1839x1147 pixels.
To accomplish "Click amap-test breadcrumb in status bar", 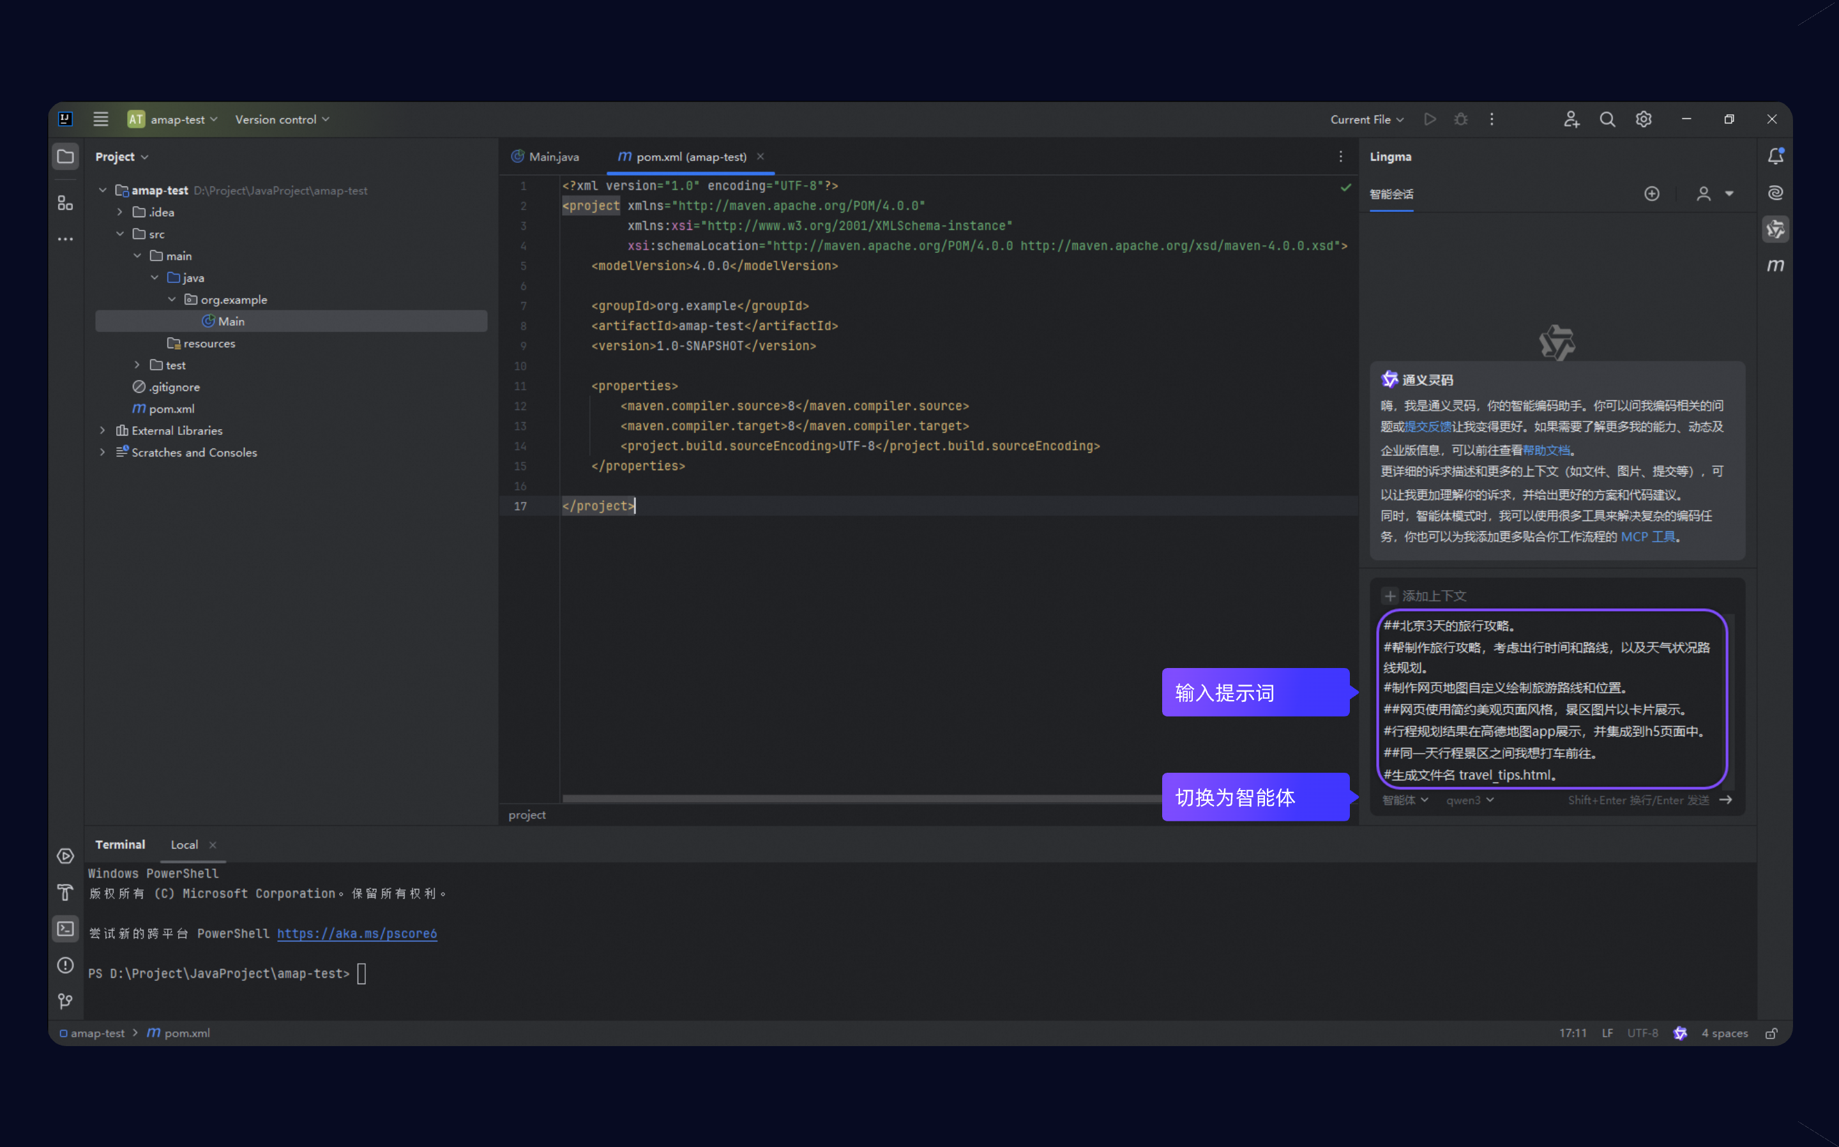I will pyautogui.click(x=92, y=1033).
